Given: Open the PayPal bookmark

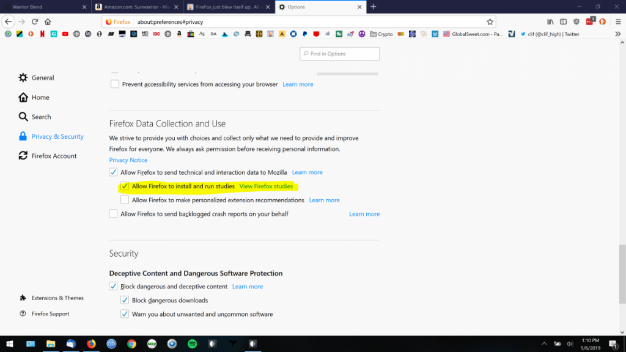Looking at the screenshot, I should tap(305, 34).
